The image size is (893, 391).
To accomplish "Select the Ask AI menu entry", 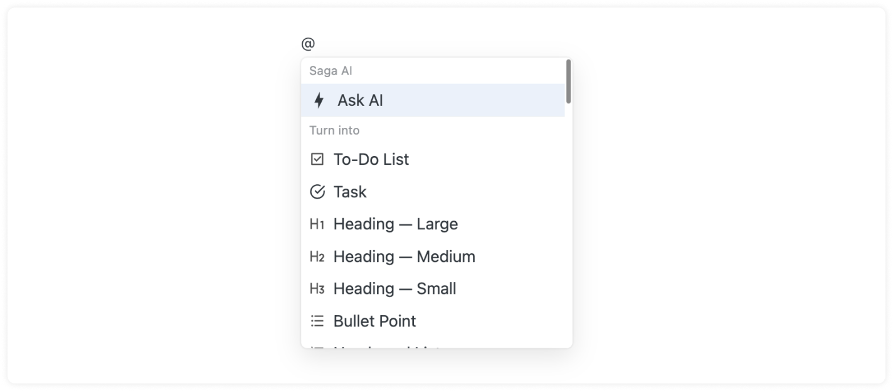I will 360,100.
